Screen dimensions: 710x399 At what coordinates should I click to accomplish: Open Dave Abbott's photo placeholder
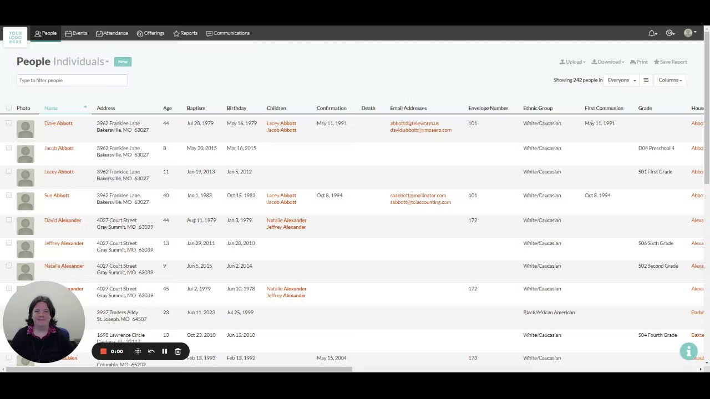(25, 129)
